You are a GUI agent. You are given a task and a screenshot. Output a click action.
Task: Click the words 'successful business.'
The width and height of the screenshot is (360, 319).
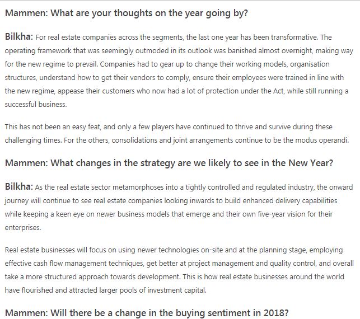[36, 105]
